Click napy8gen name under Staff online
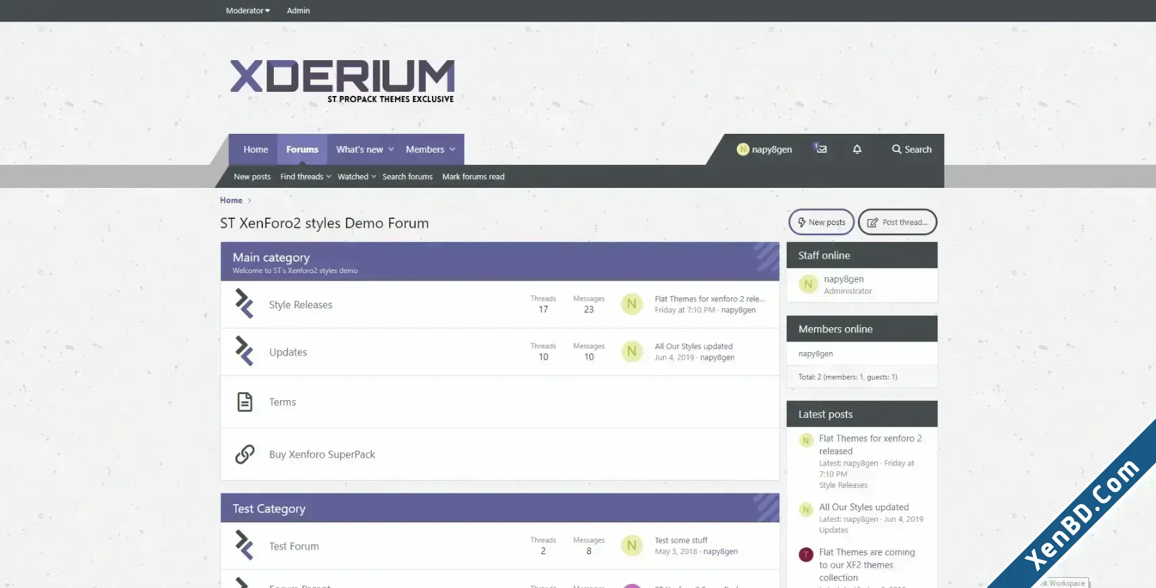 (x=844, y=278)
